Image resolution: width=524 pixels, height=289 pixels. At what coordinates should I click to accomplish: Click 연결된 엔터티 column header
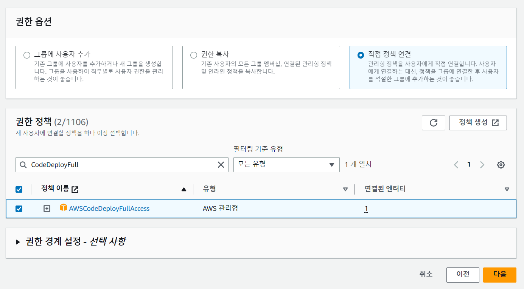(385, 189)
